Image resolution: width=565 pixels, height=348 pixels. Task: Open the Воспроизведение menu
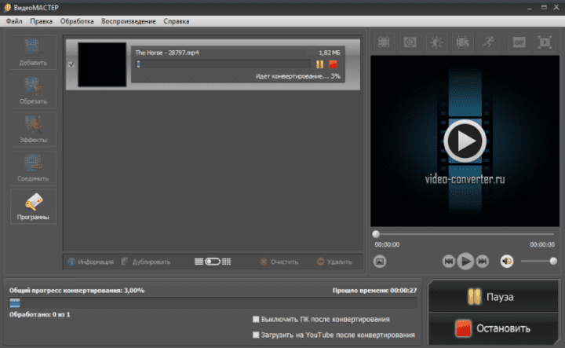tap(129, 21)
